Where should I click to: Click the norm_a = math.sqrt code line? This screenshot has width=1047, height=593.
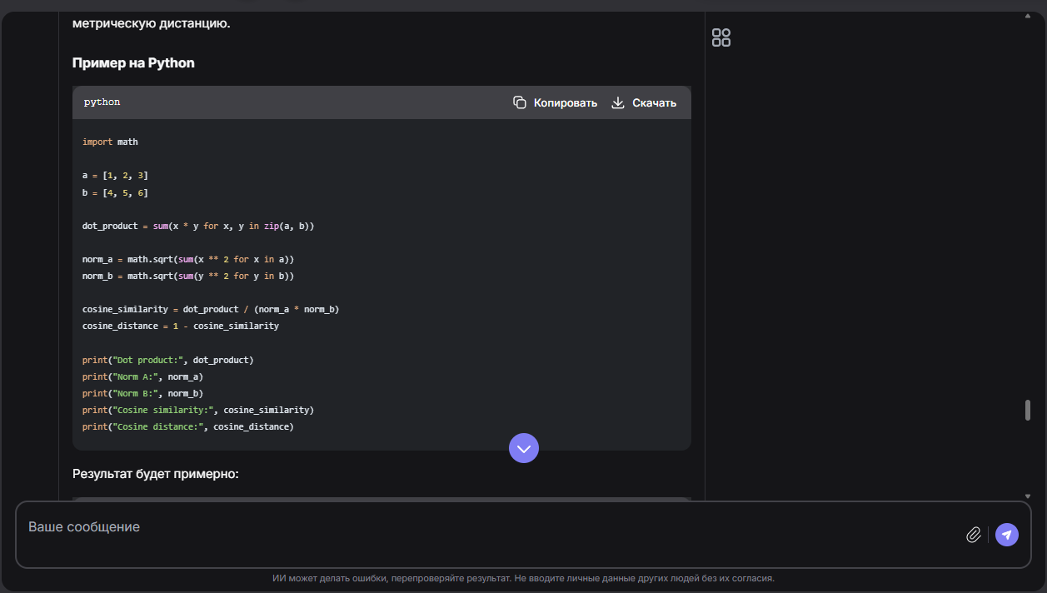pyautogui.click(x=188, y=259)
